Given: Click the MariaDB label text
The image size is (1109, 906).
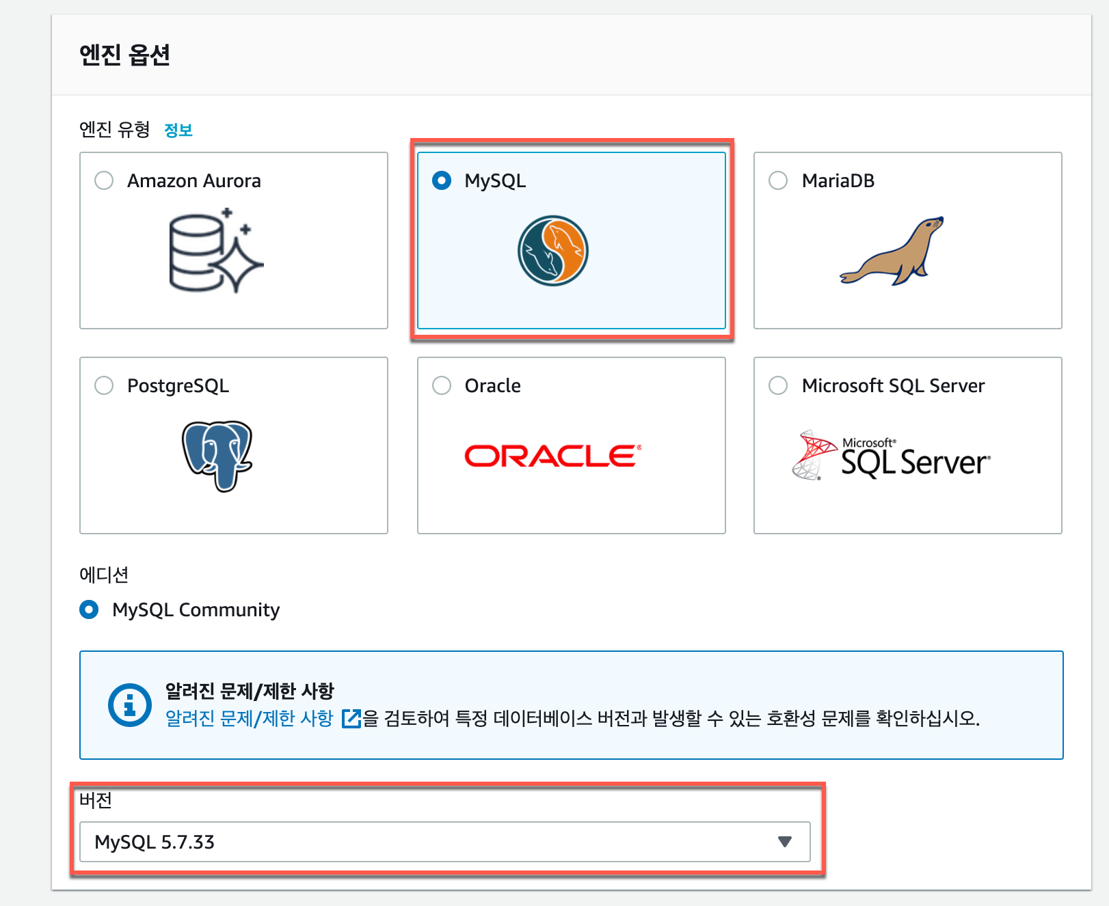Looking at the screenshot, I should (x=838, y=180).
